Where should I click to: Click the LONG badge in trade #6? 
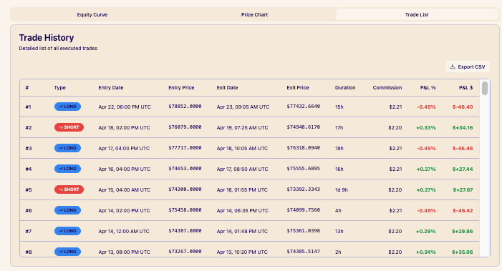tap(67, 210)
